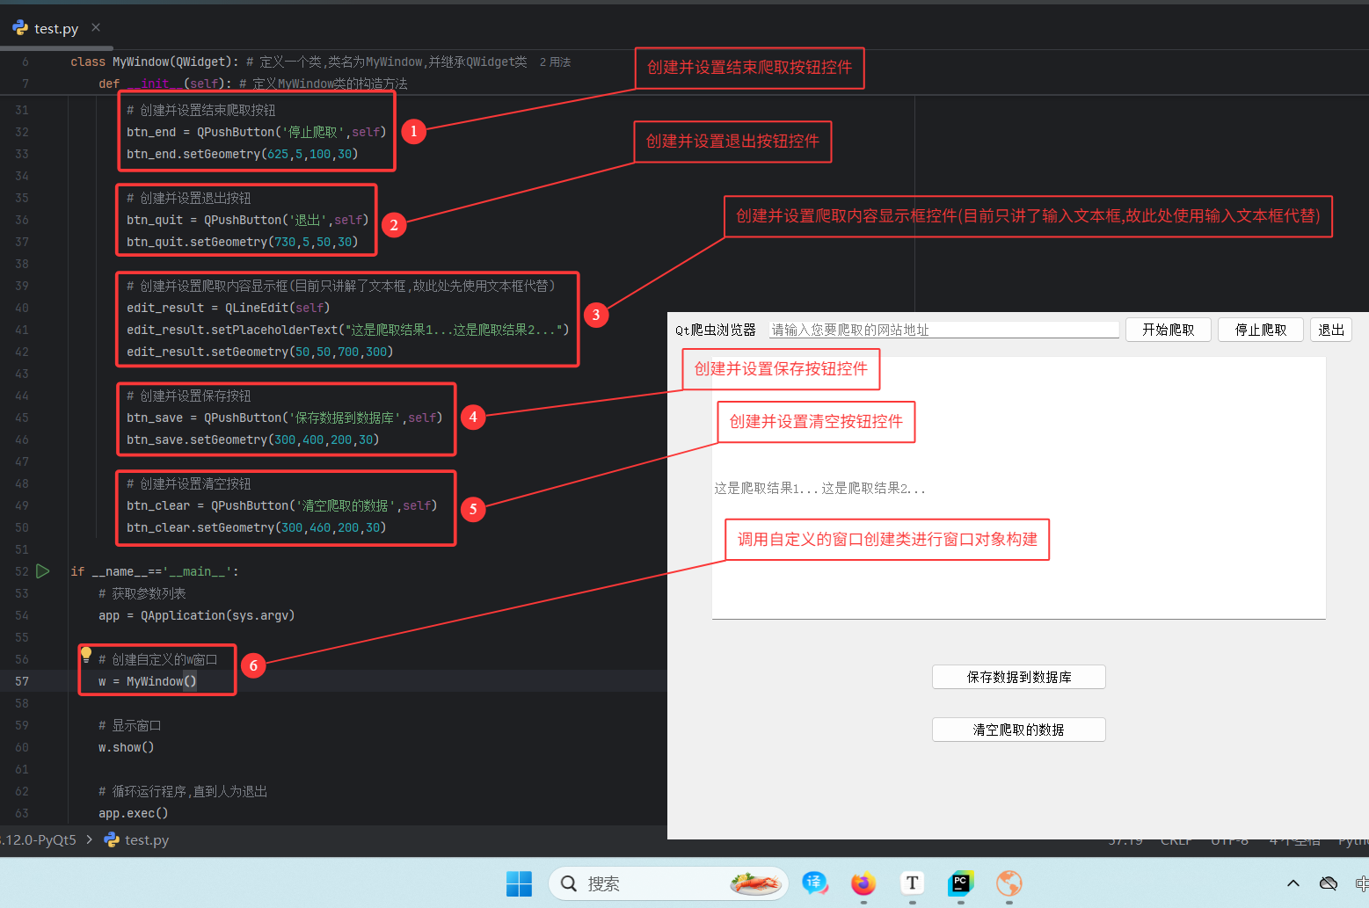
Task: Show hidden system tray icons
Action: tap(1293, 883)
